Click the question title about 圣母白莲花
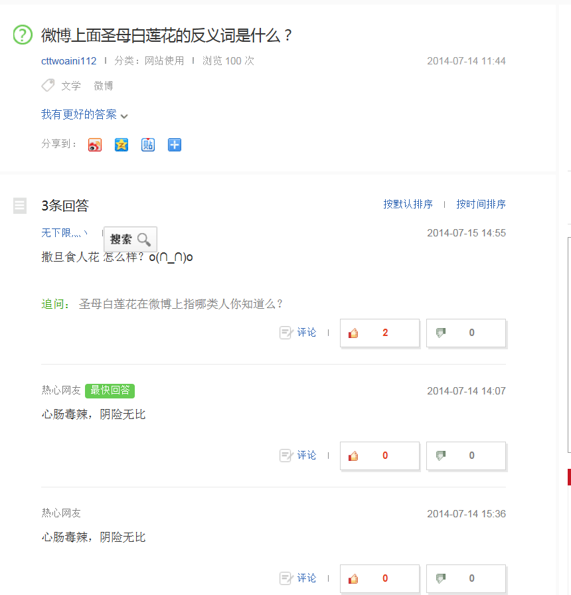This screenshot has height=595, width=571. (x=167, y=35)
